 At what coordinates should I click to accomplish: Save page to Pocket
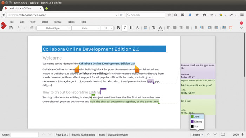182,15
